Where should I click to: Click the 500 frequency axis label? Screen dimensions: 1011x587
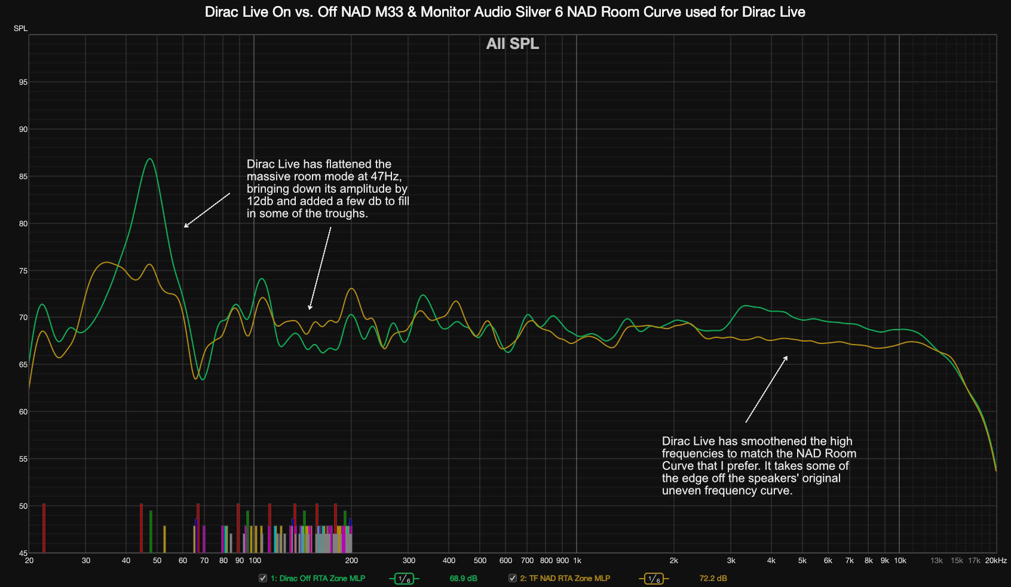pos(480,560)
